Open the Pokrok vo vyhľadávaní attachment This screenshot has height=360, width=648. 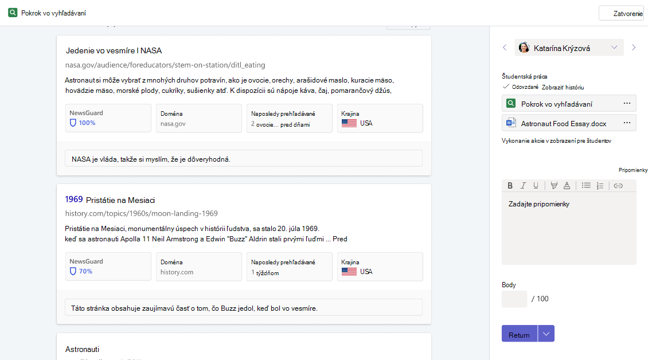569,103
